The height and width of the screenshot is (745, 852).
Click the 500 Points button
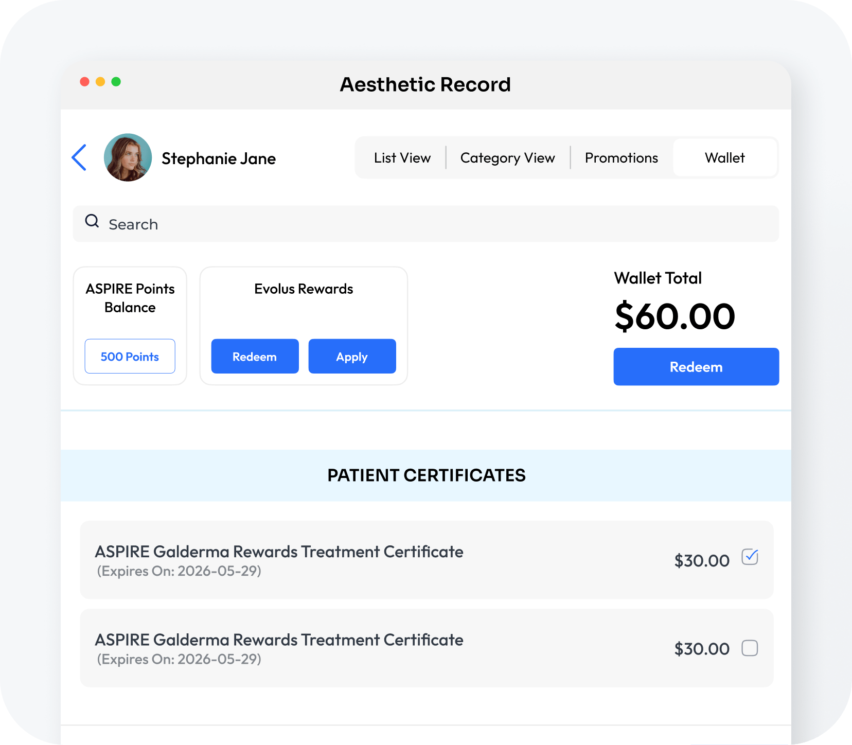pyautogui.click(x=130, y=356)
